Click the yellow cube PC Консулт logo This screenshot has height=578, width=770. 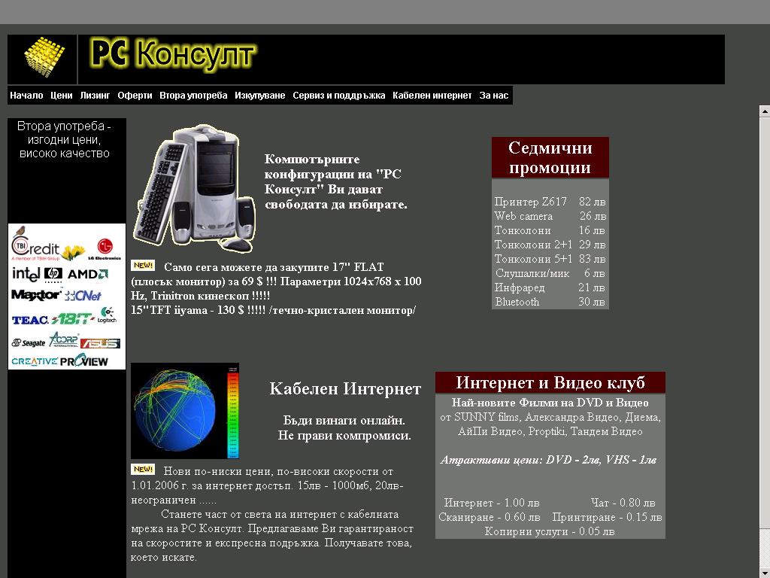tap(44, 56)
